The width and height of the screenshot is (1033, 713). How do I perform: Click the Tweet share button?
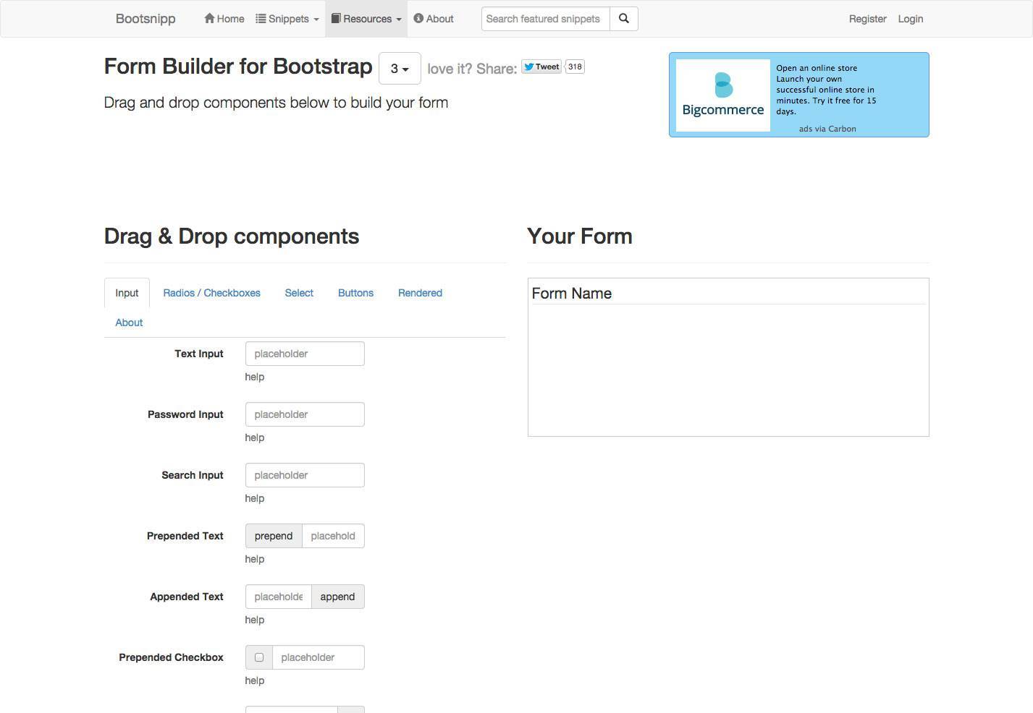click(541, 67)
